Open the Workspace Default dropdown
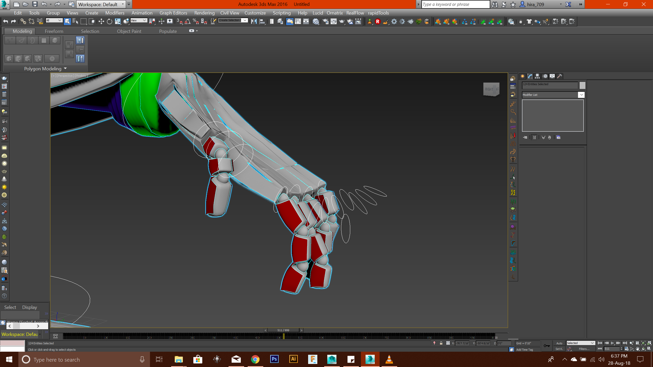This screenshot has height=367, width=653. click(x=101, y=4)
